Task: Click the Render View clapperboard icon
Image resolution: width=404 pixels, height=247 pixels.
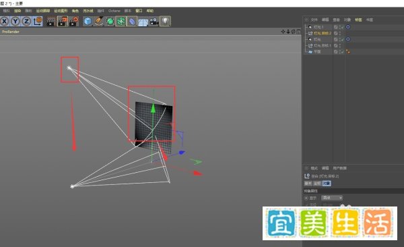Action: (51, 22)
